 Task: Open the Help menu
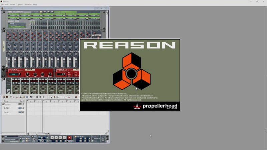[x=35, y=5]
